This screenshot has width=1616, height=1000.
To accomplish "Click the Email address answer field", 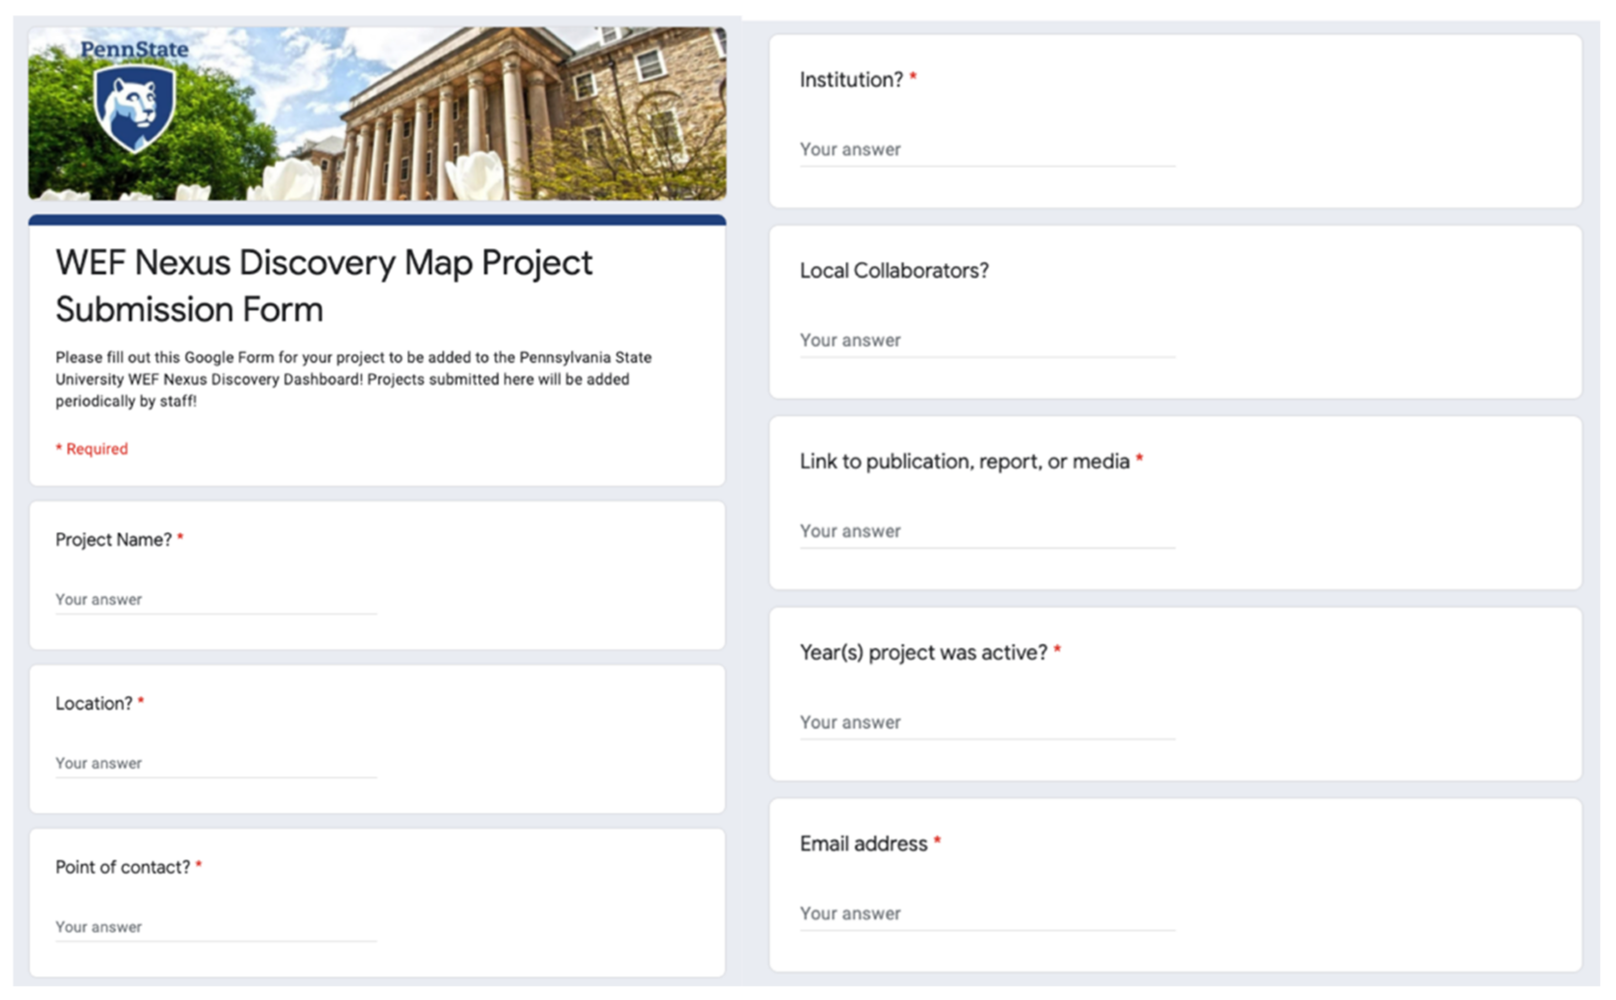I will pyautogui.click(x=987, y=913).
